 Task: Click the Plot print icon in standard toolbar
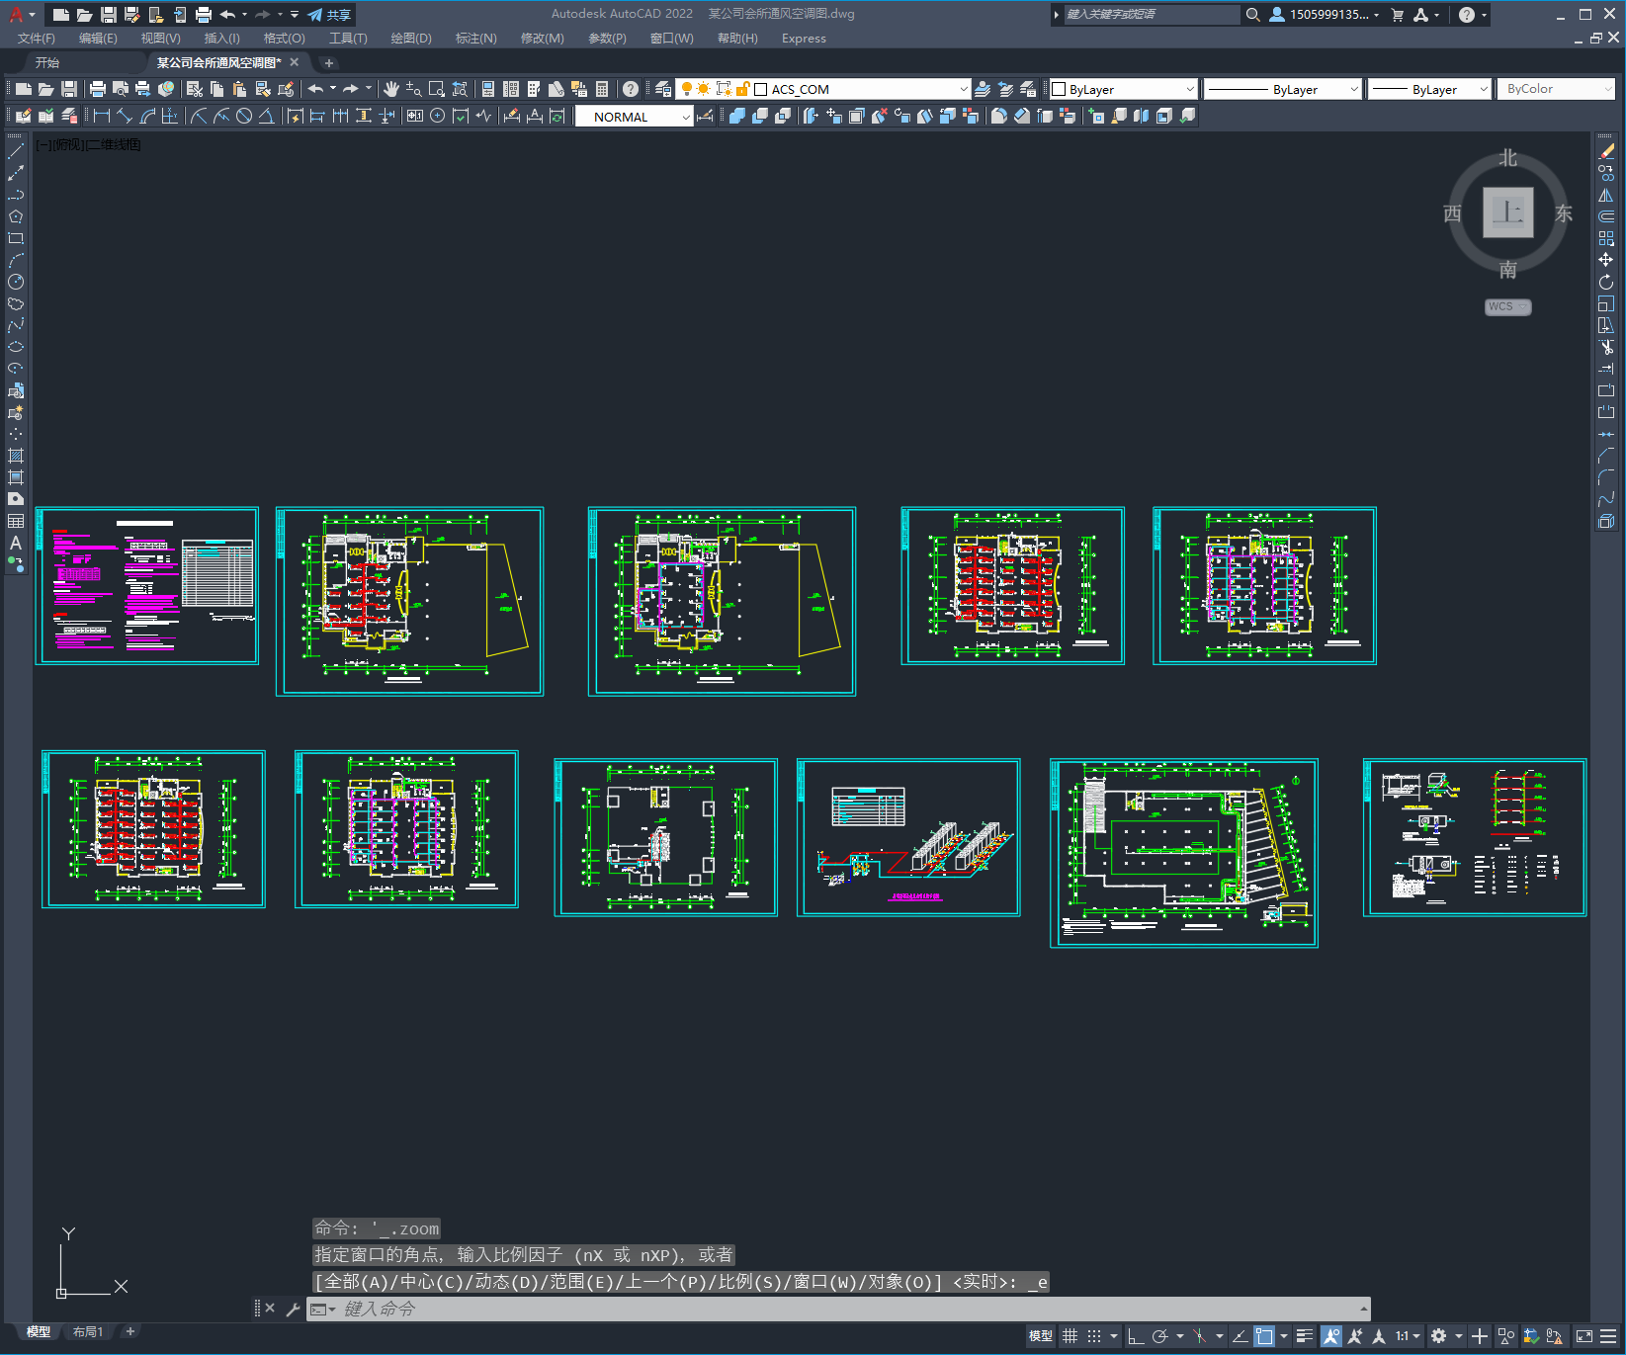pos(98,89)
